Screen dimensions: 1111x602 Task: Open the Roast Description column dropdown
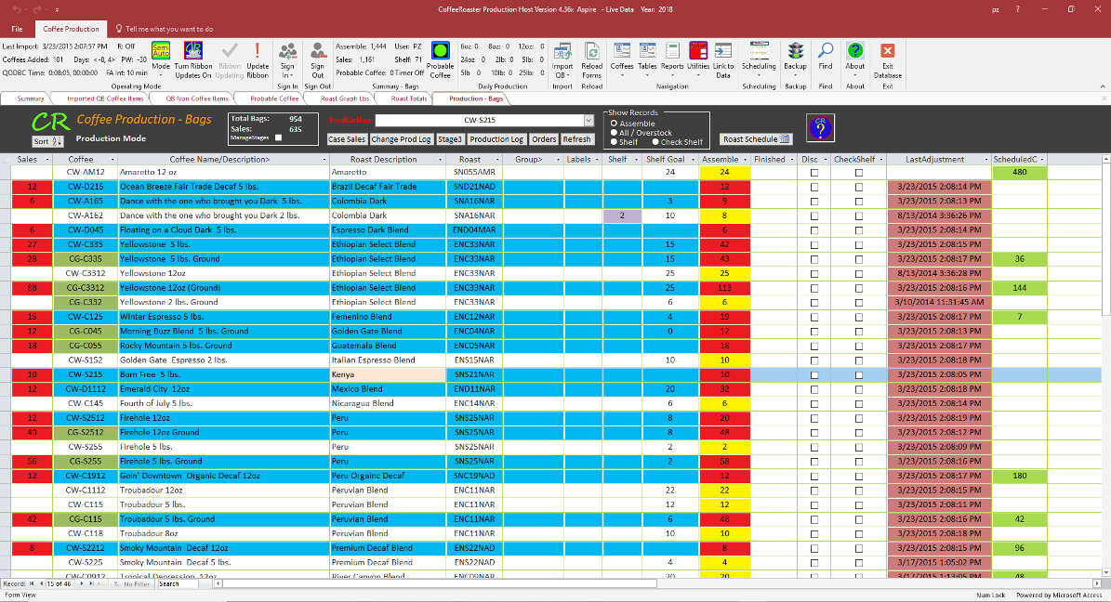coord(440,160)
